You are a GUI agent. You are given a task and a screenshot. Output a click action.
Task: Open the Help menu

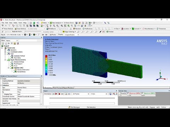coord(25,23)
